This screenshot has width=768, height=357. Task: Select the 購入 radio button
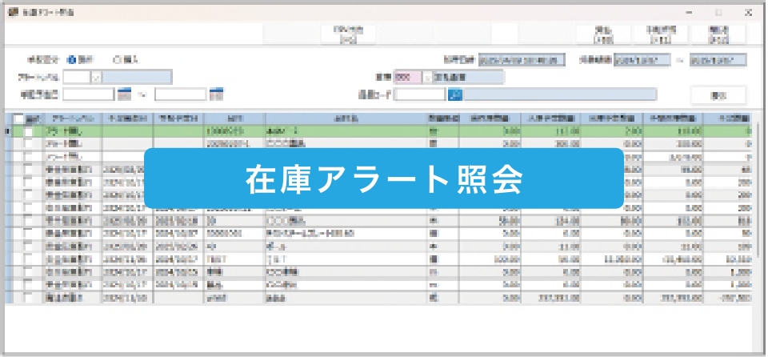click(x=118, y=58)
